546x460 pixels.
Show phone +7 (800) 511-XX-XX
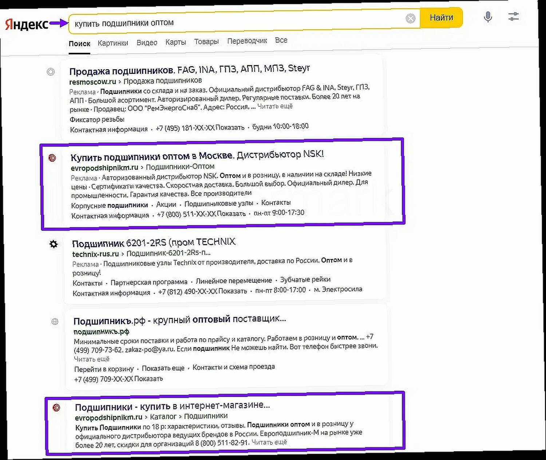(201, 214)
